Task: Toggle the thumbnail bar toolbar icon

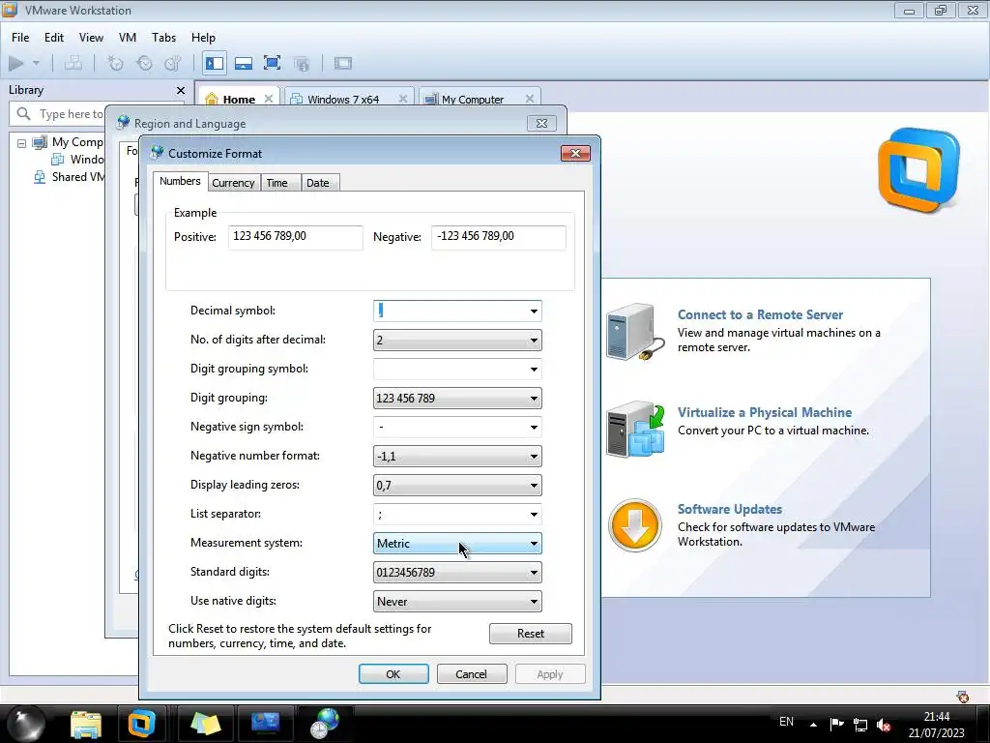Action: click(244, 63)
